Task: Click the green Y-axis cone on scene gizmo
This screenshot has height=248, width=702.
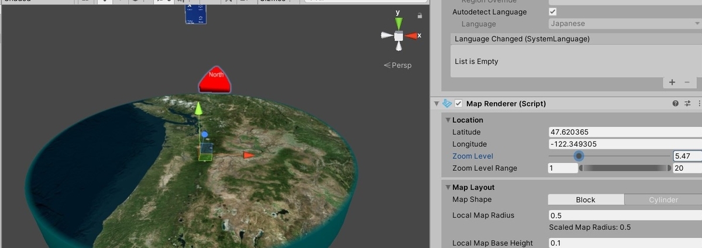Action: (x=398, y=23)
